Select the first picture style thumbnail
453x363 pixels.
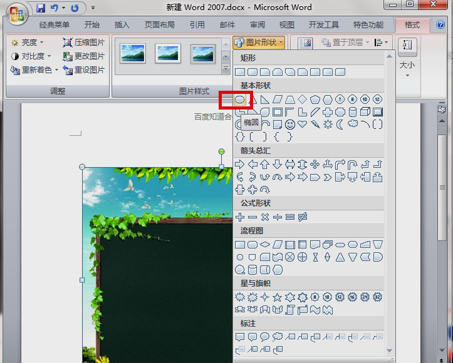coord(133,54)
